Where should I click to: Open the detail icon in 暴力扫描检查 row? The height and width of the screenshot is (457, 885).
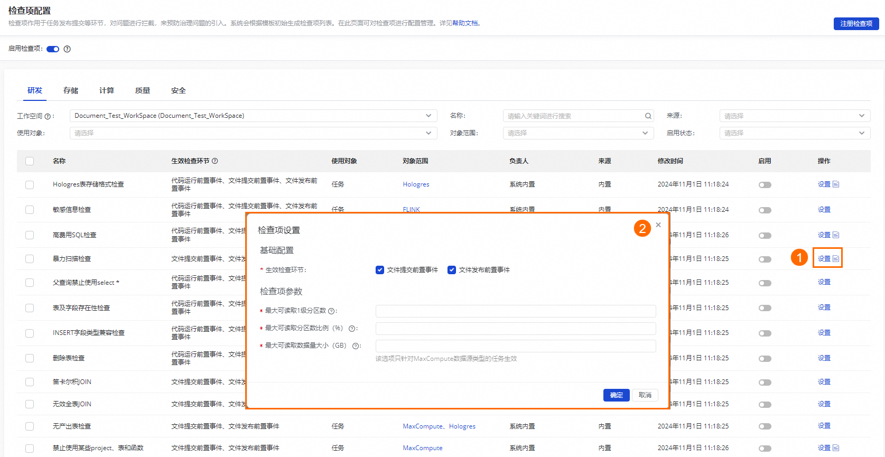pos(836,259)
